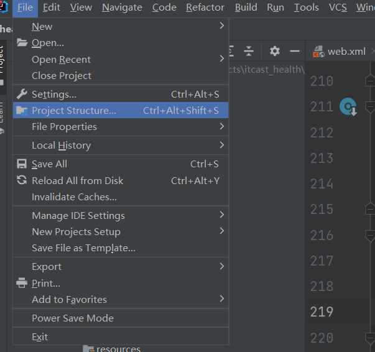
Task: Click line number 219 in the gutter
Action: 322,312
